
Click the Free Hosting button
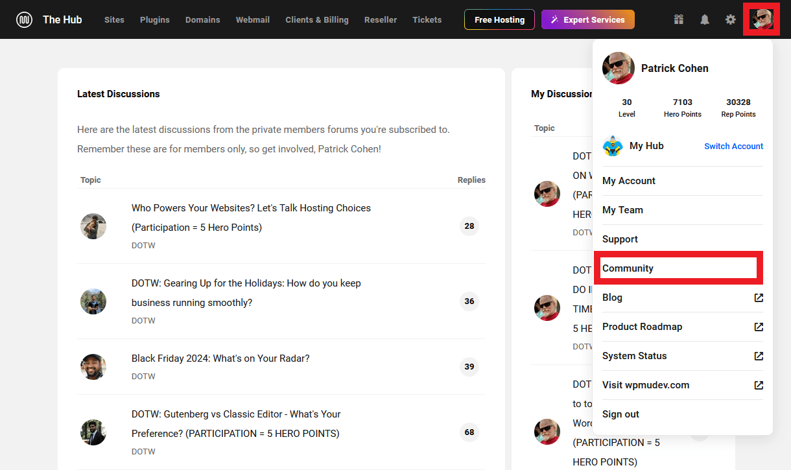tap(499, 19)
